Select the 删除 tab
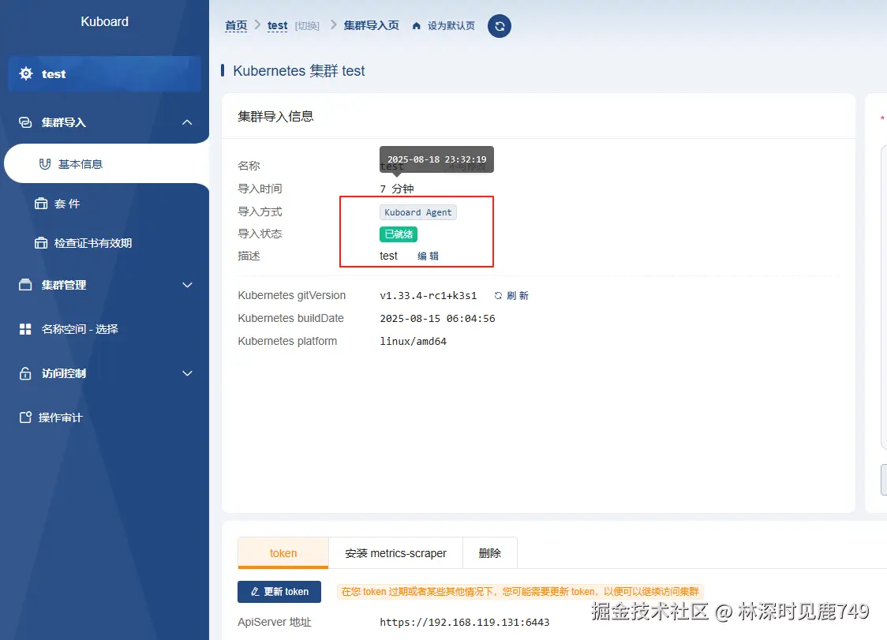887x640 pixels. point(490,553)
